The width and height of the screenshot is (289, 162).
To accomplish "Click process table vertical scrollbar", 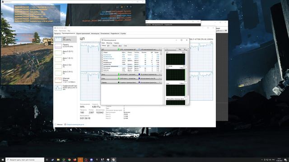I will tap(161, 62).
